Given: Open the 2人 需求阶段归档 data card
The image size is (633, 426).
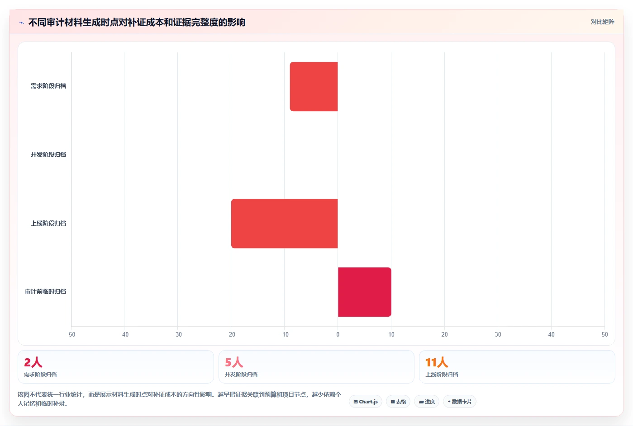Looking at the screenshot, I should pyautogui.click(x=116, y=367).
